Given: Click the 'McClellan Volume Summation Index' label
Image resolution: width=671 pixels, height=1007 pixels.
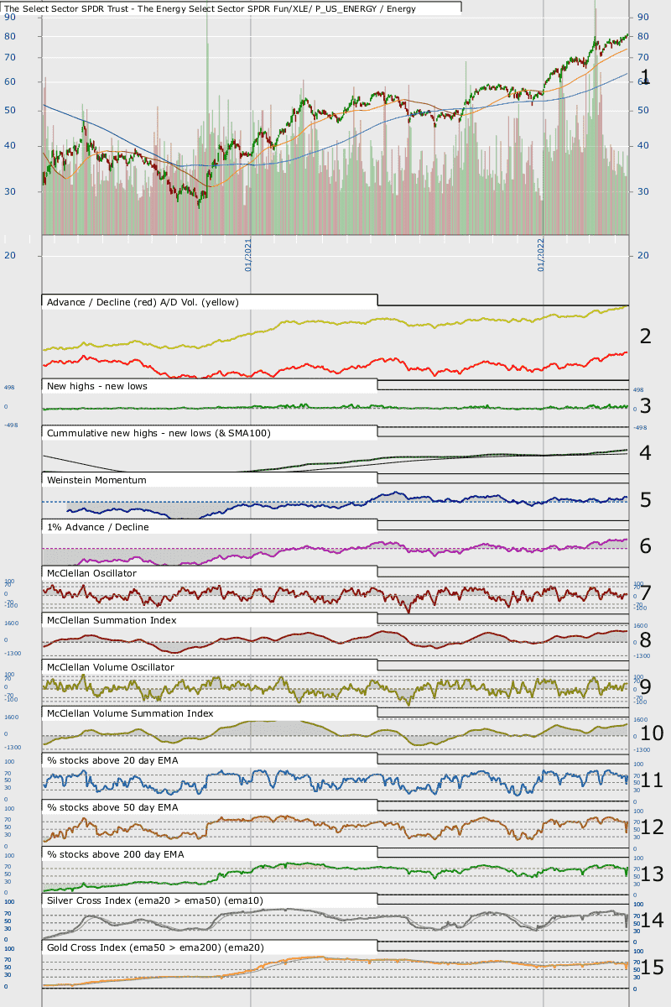Looking at the screenshot, I should point(130,713).
